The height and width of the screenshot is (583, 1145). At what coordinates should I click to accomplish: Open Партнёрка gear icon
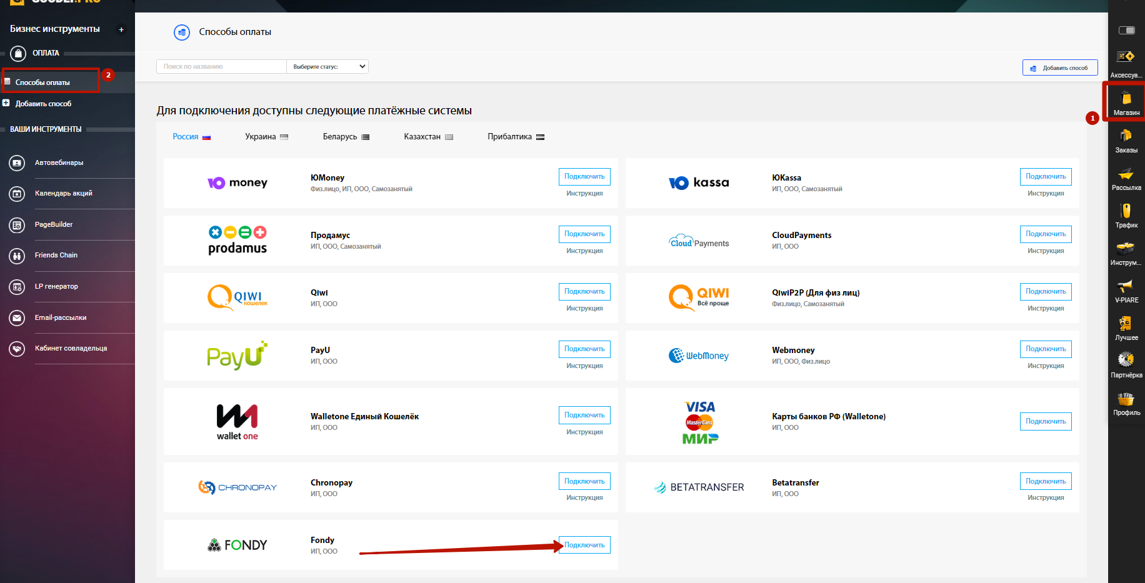pos(1126,360)
